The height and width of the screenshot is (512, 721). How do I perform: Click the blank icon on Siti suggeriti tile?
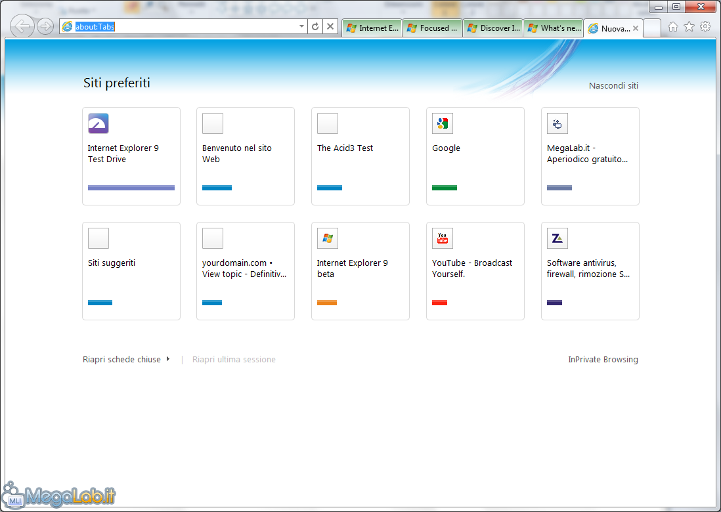[98, 238]
